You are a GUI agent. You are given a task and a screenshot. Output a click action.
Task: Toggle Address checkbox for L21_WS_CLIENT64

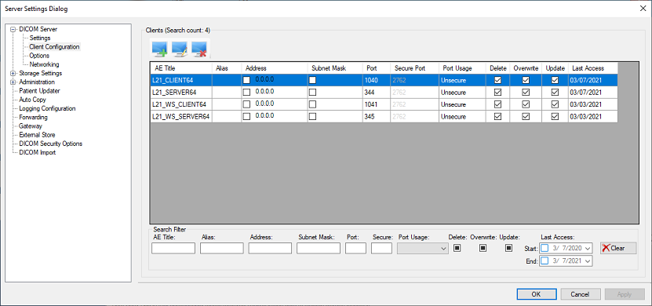tap(246, 104)
